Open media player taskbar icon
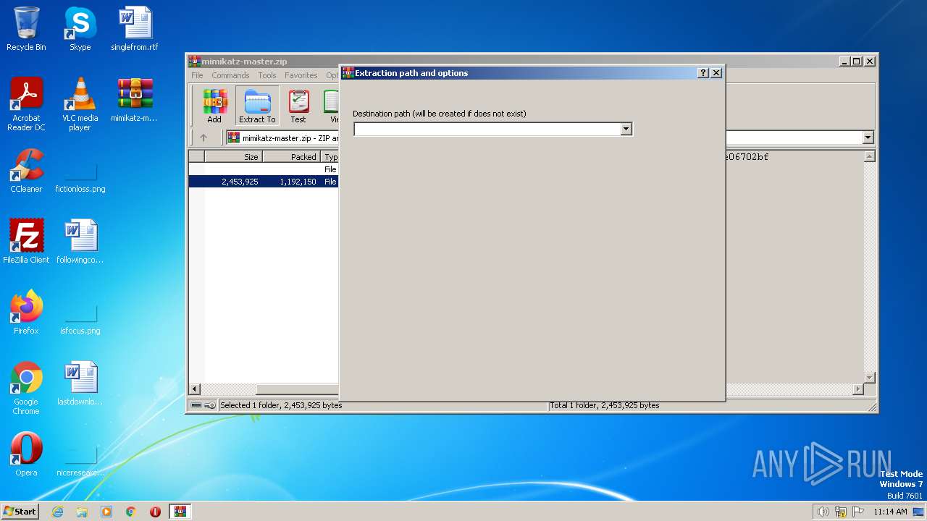 click(x=106, y=512)
